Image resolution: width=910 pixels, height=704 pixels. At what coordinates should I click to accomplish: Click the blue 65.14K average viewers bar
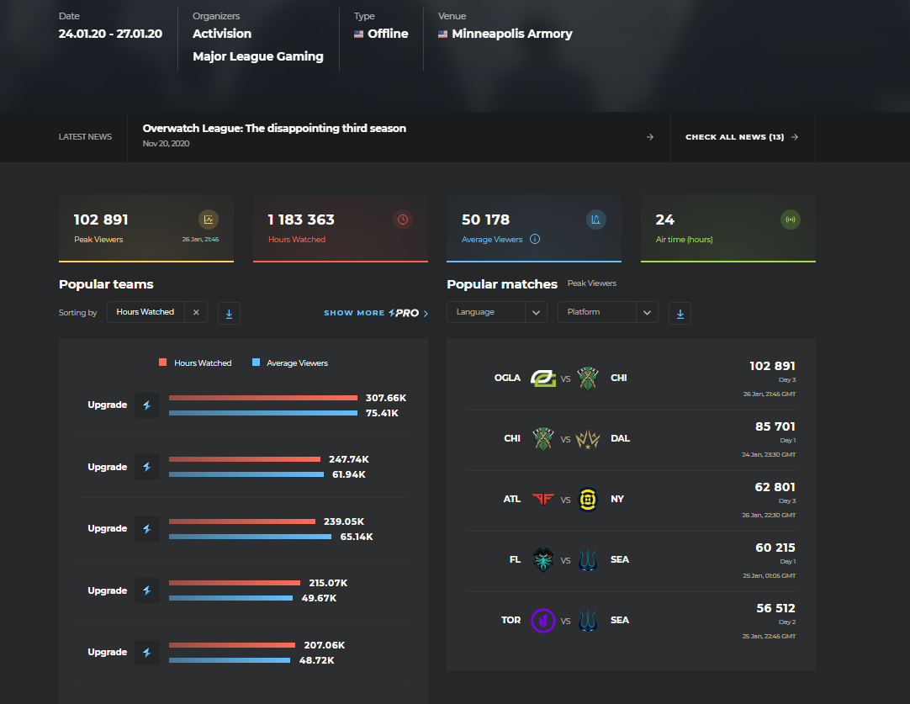point(251,537)
